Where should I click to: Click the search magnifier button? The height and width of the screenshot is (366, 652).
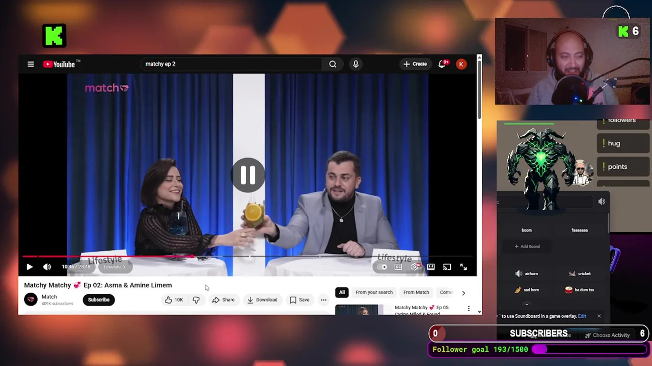tap(333, 64)
